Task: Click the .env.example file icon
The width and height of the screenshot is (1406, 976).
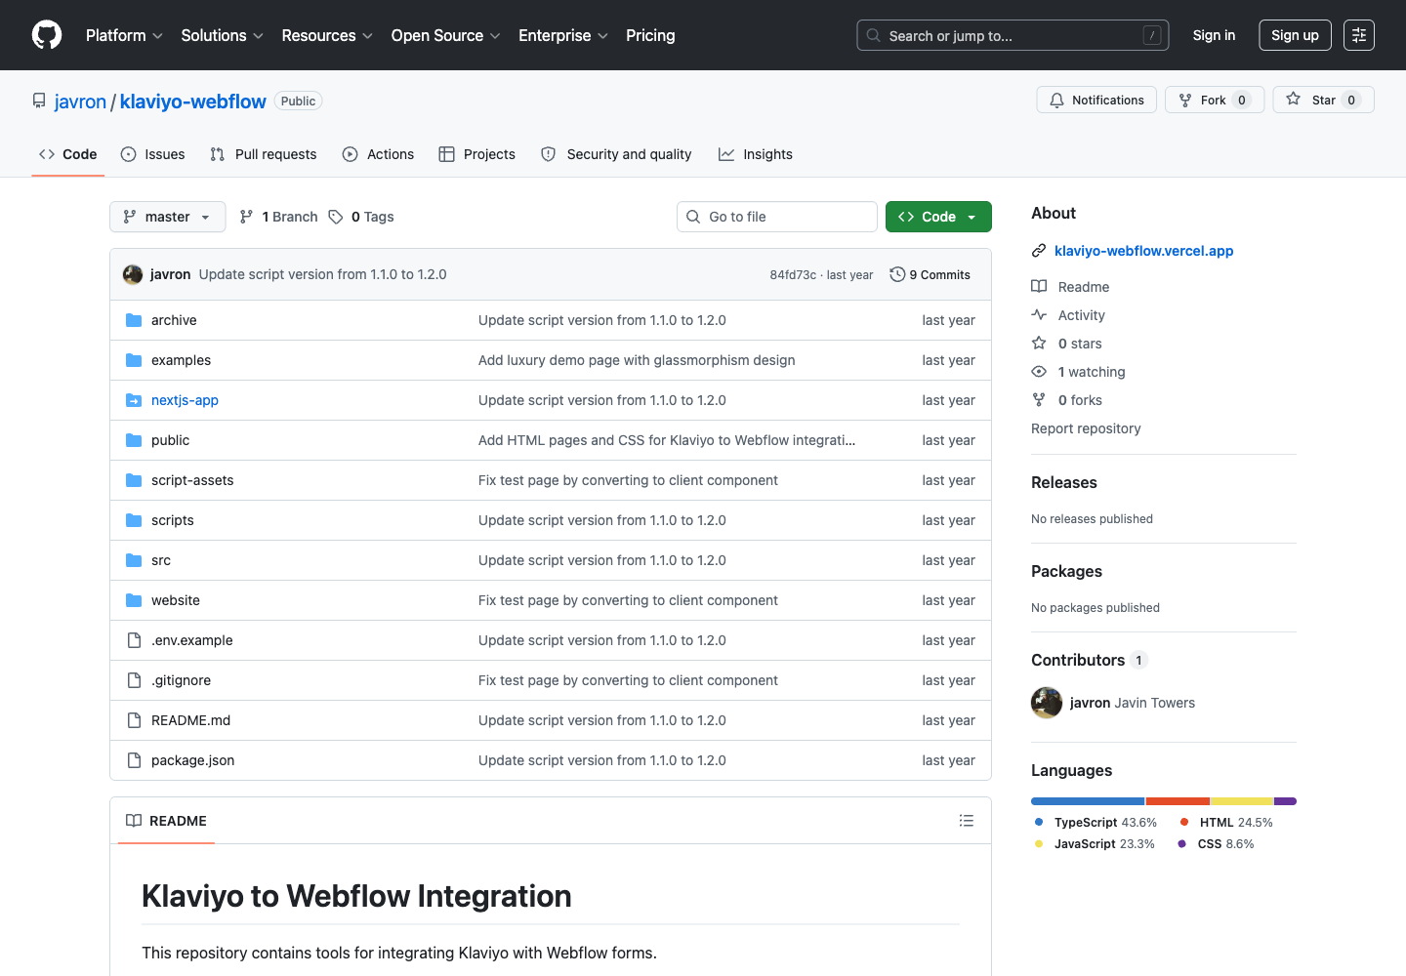Action: click(134, 640)
